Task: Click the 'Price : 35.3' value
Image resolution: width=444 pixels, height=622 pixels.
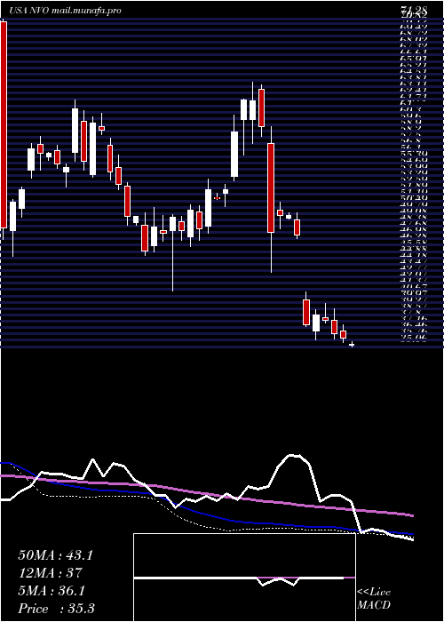Action: [56, 609]
